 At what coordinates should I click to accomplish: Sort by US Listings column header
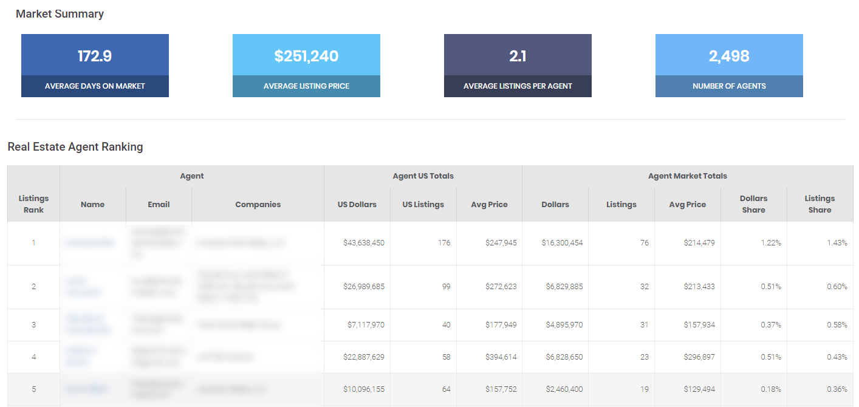coord(423,205)
